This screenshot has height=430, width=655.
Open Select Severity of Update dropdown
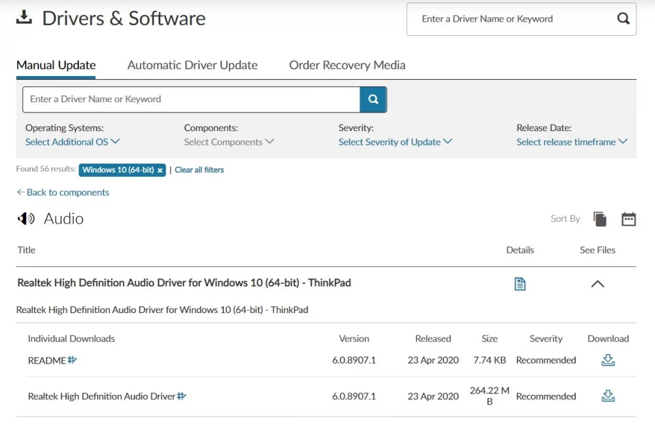click(395, 142)
